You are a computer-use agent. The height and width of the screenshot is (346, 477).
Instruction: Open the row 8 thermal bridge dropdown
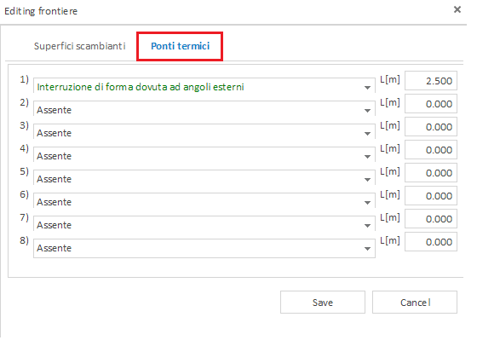coord(204,248)
